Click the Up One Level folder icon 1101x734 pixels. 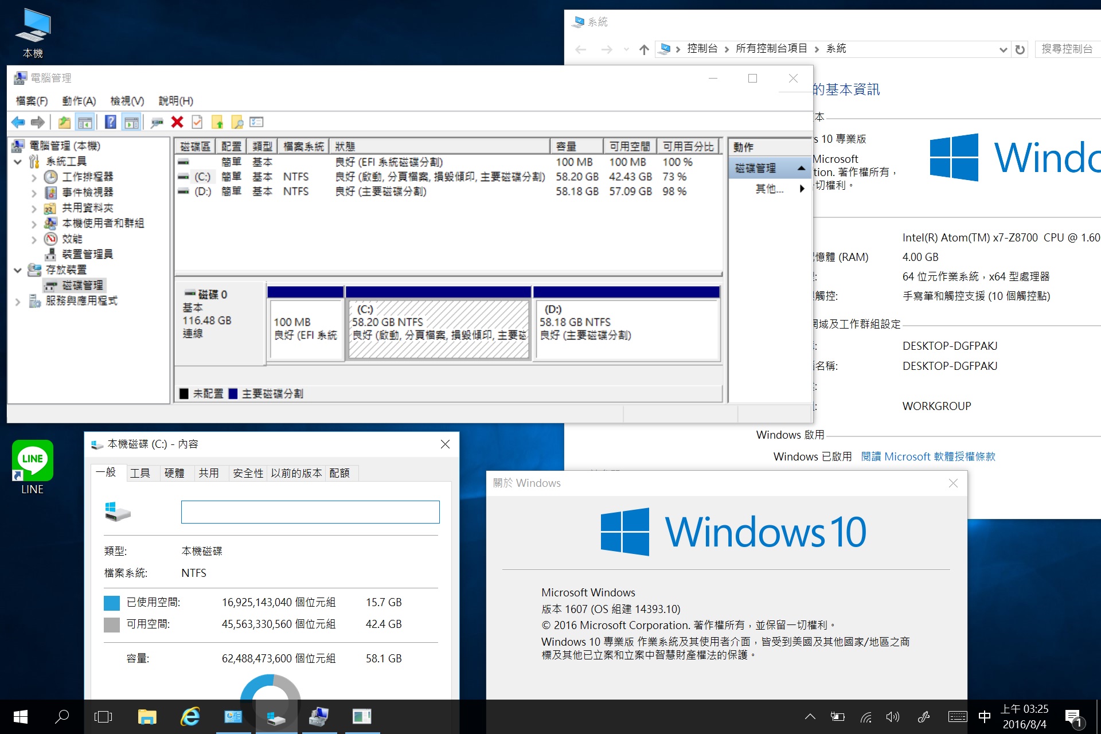[64, 122]
